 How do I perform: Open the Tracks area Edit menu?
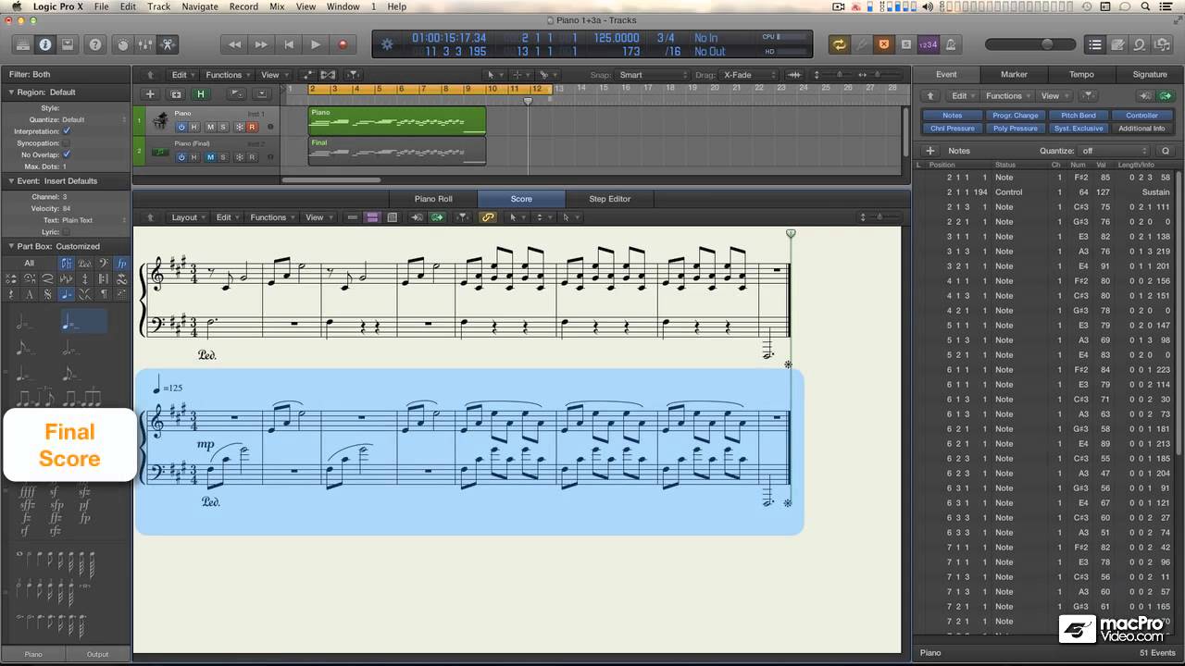[182, 75]
